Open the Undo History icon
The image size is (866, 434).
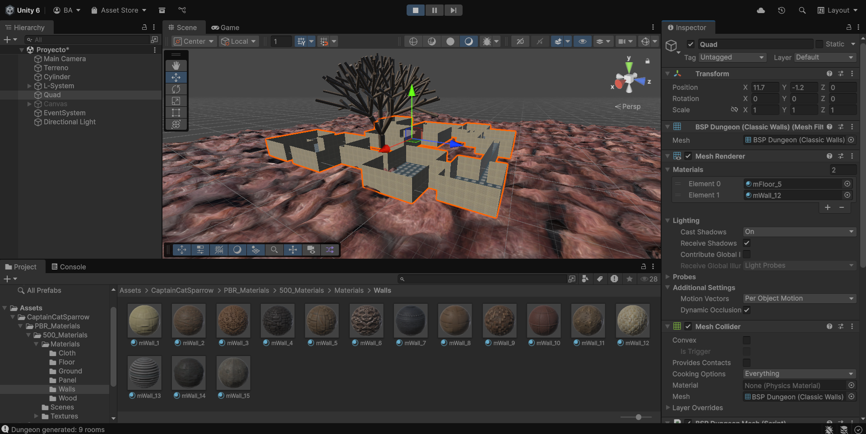(x=782, y=10)
